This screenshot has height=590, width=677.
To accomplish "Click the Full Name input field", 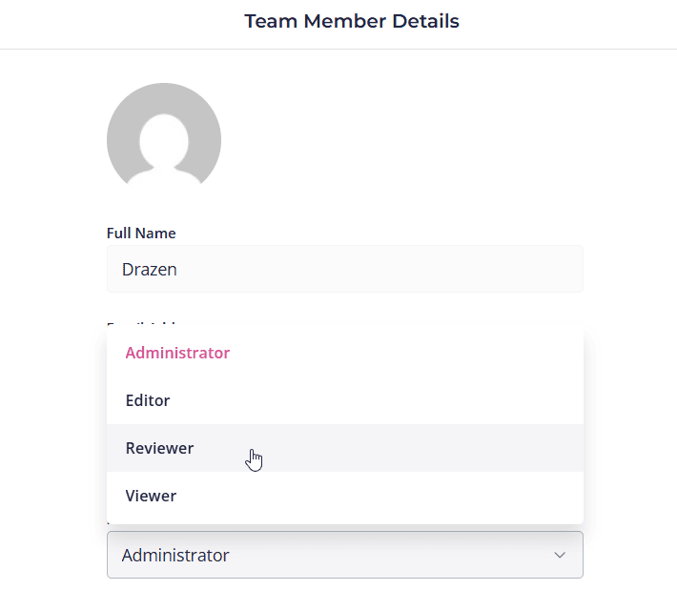I will [344, 269].
